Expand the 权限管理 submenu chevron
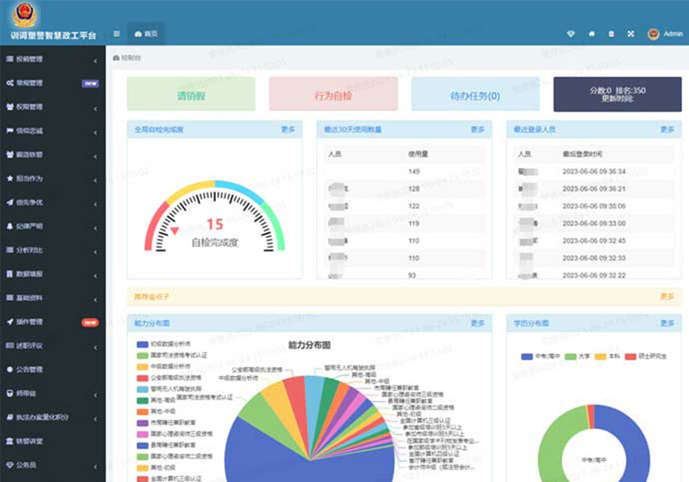689x482 pixels. (95, 107)
